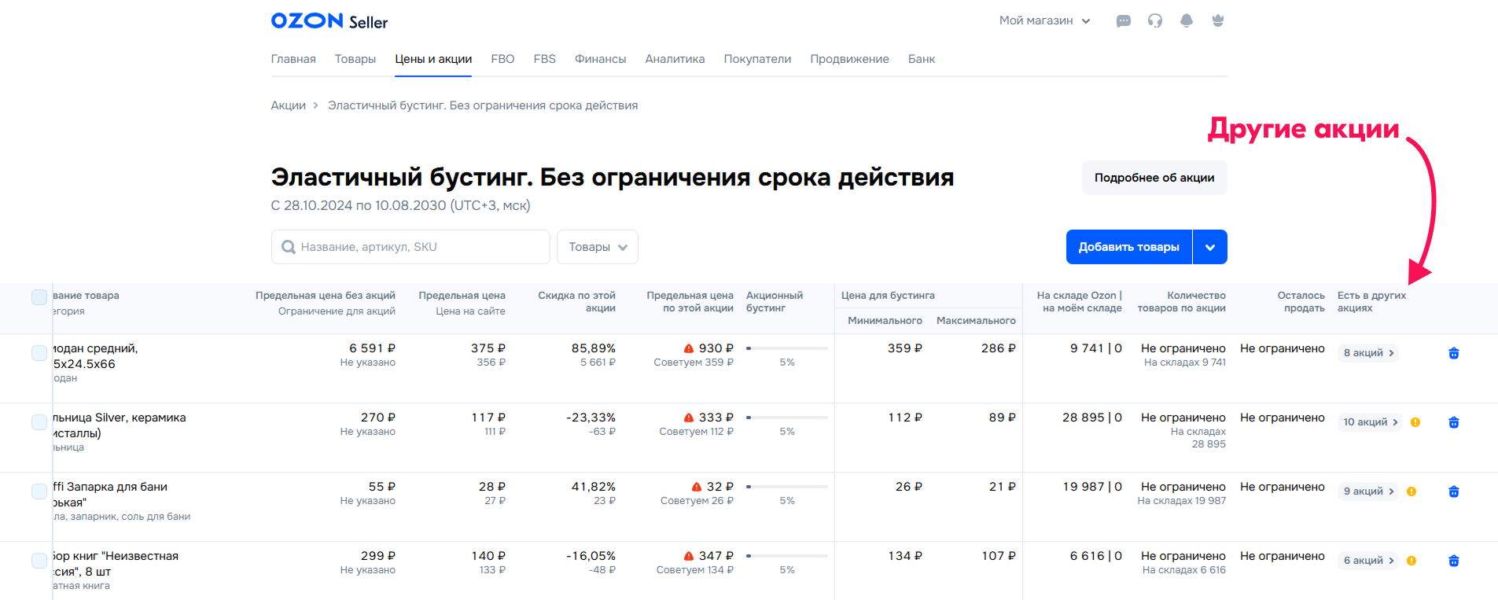The height and width of the screenshot is (600, 1498).
Task: Delete the 8 акций product row
Action: (1453, 353)
